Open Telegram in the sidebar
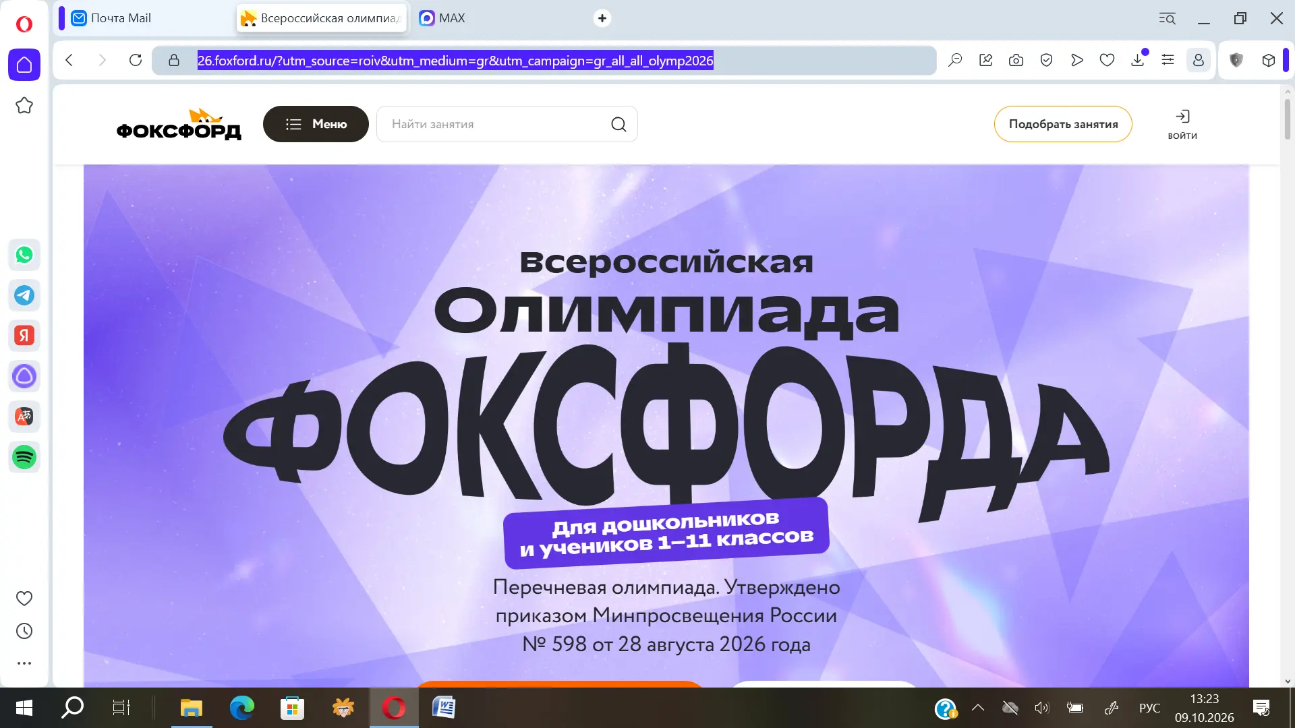Viewport: 1295px width, 728px height. point(24,295)
